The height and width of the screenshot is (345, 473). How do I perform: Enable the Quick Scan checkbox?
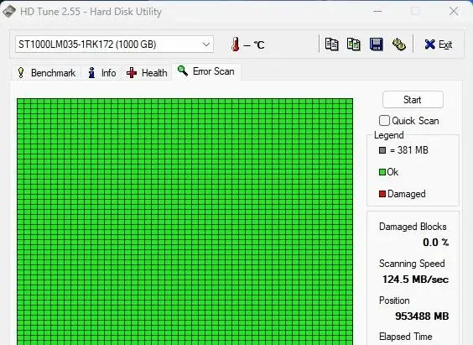coord(384,120)
